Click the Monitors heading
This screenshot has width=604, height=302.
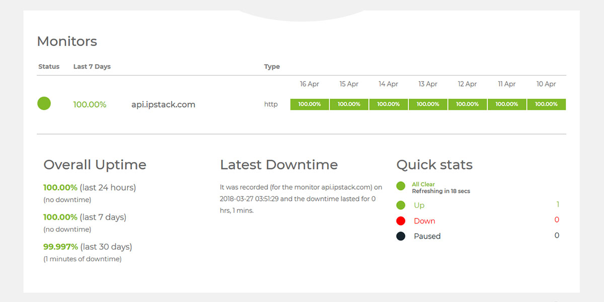(x=67, y=41)
